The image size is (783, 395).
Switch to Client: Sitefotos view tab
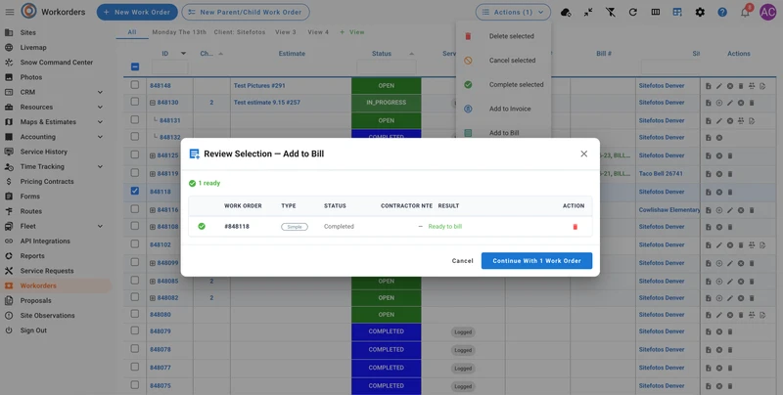(x=240, y=32)
